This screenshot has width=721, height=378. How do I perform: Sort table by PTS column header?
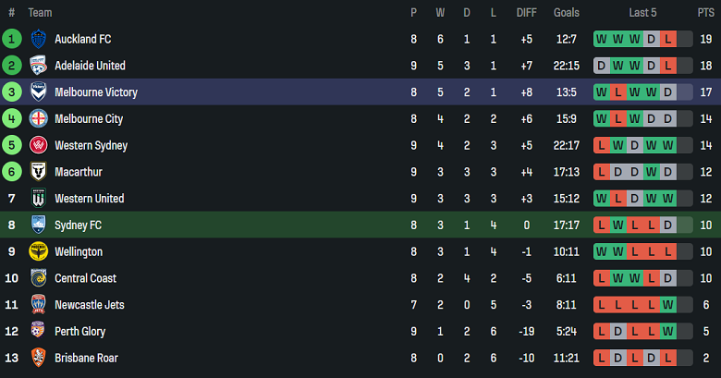705,12
